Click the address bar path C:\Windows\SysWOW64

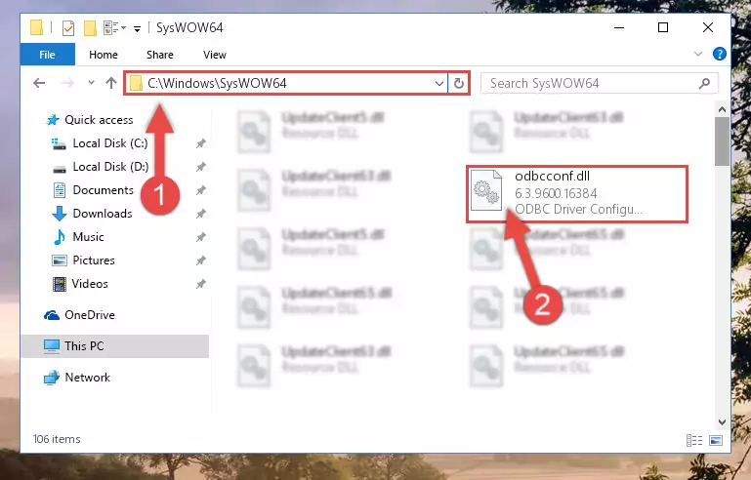[x=217, y=83]
